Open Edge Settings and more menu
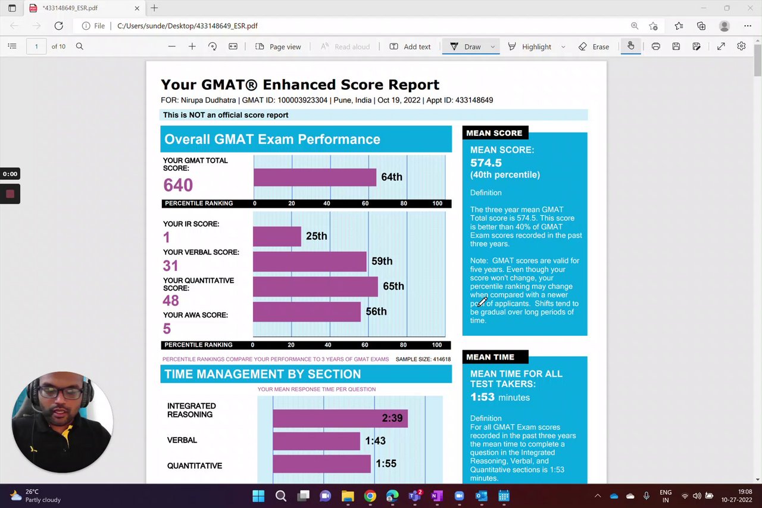The width and height of the screenshot is (762, 508). pos(748,26)
